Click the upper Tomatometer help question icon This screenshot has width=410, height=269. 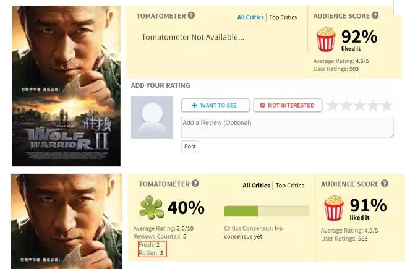192,15
